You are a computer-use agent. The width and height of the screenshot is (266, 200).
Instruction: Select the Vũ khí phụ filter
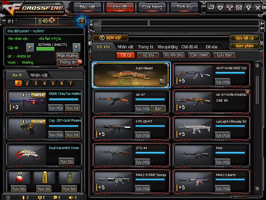click(x=174, y=55)
